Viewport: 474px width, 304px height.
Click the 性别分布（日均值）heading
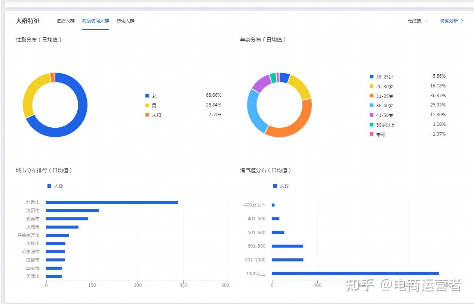tap(39, 40)
